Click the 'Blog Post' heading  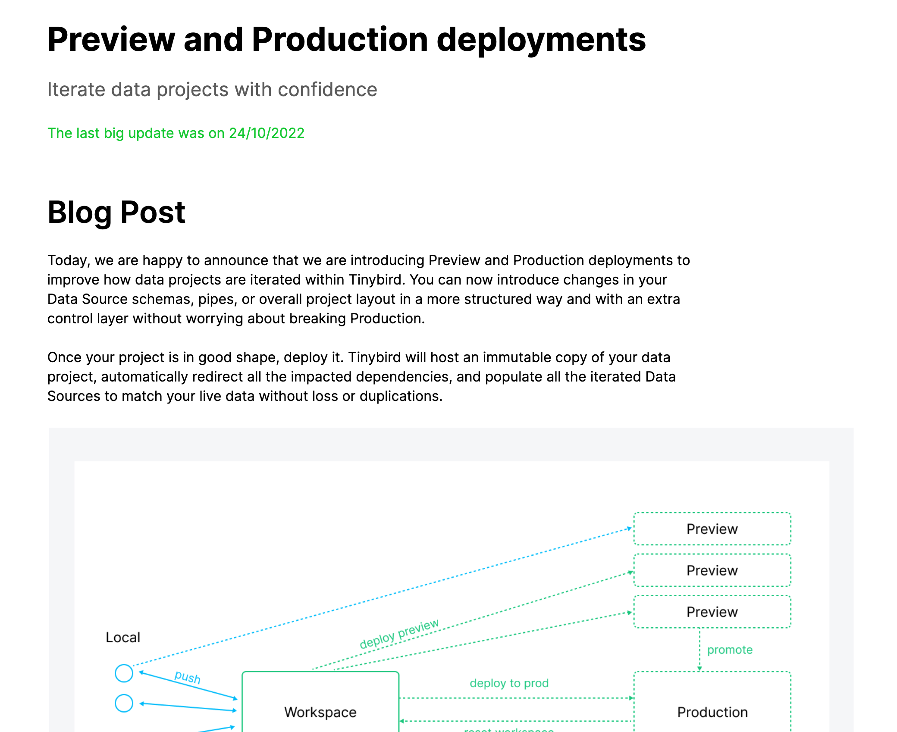tap(116, 212)
